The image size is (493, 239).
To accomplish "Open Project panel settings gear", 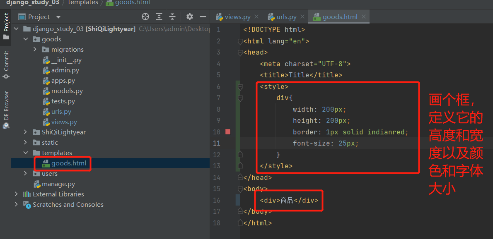I will 189,17.
